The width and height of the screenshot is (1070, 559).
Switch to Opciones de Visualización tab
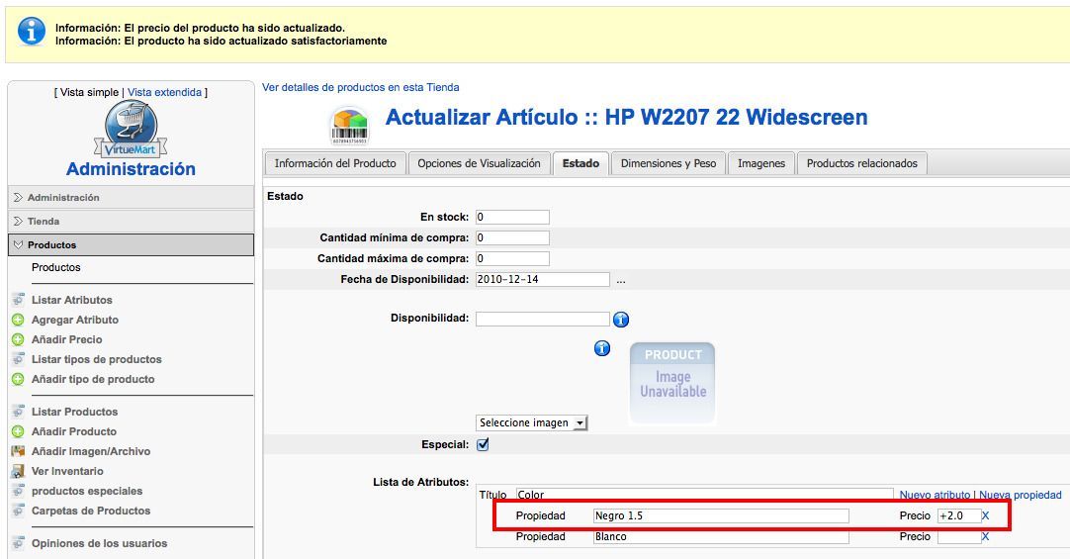click(479, 164)
